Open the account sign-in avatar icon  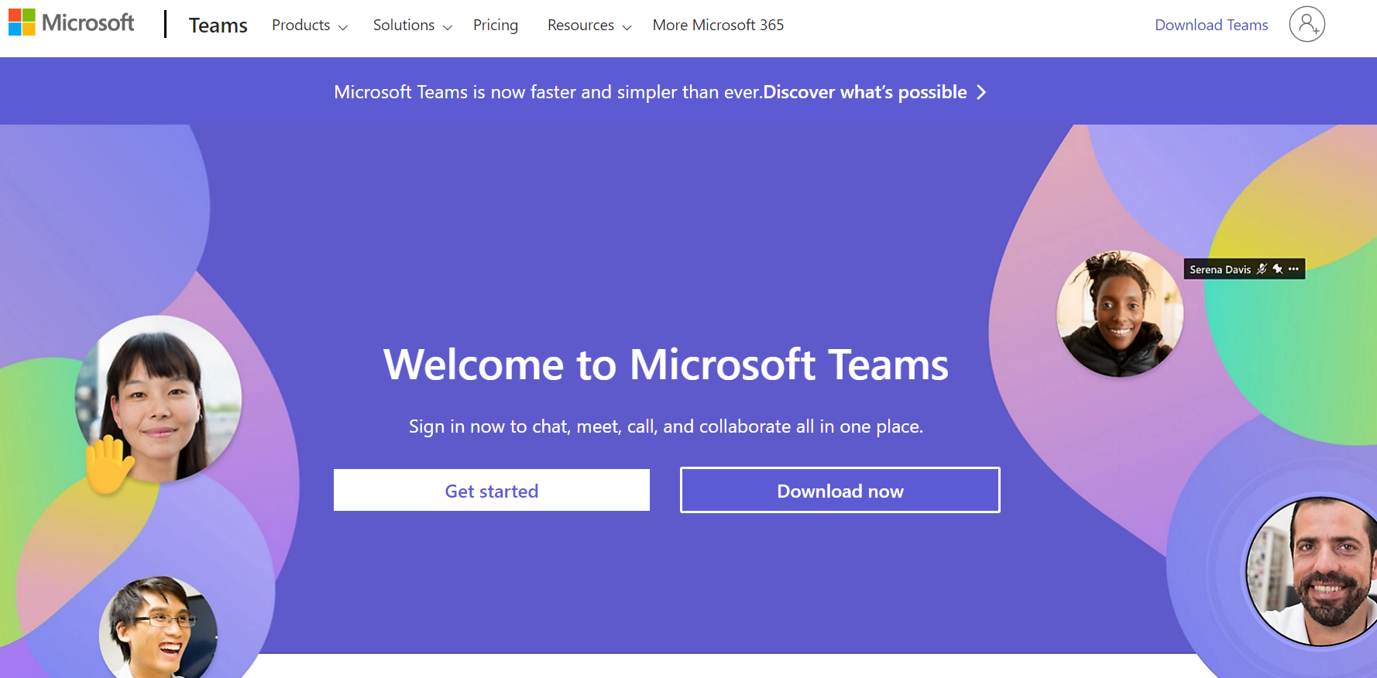tap(1307, 24)
